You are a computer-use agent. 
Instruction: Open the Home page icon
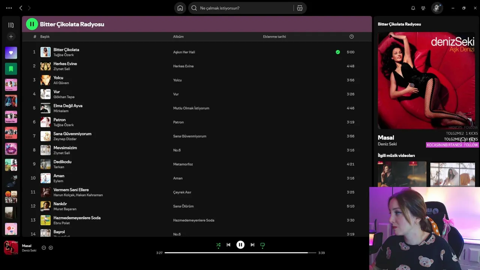point(180,8)
